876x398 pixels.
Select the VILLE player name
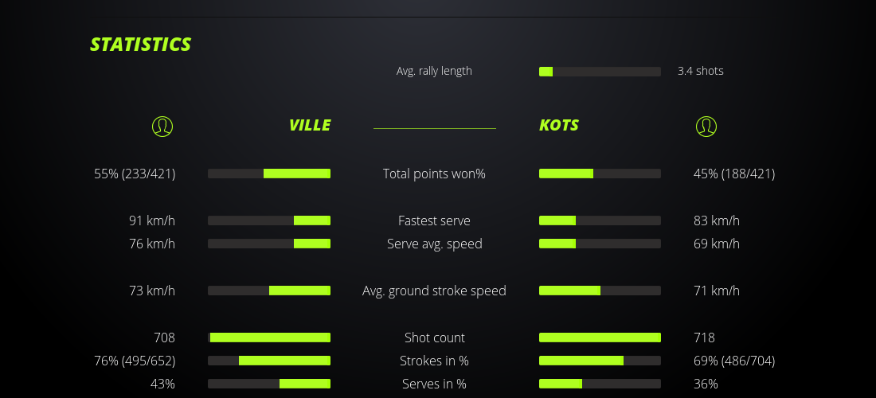pyautogui.click(x=310, y=125)
